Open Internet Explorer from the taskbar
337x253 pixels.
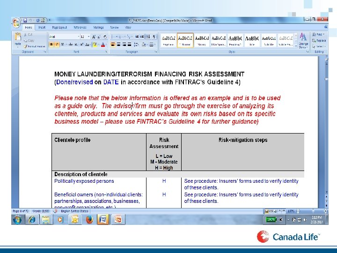pyautogui.click(x=32, y=220)
